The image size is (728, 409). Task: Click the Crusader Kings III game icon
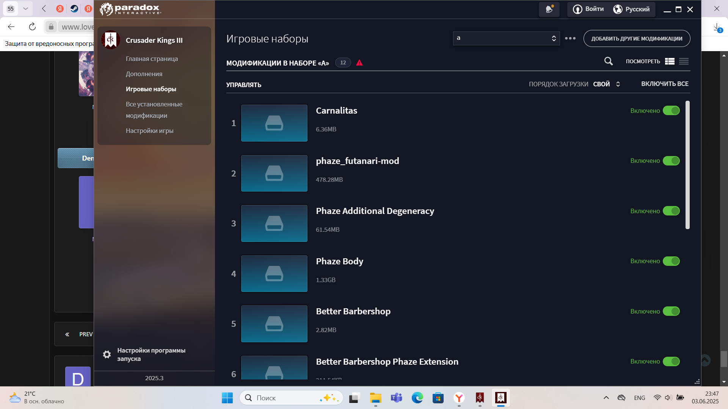110,39
